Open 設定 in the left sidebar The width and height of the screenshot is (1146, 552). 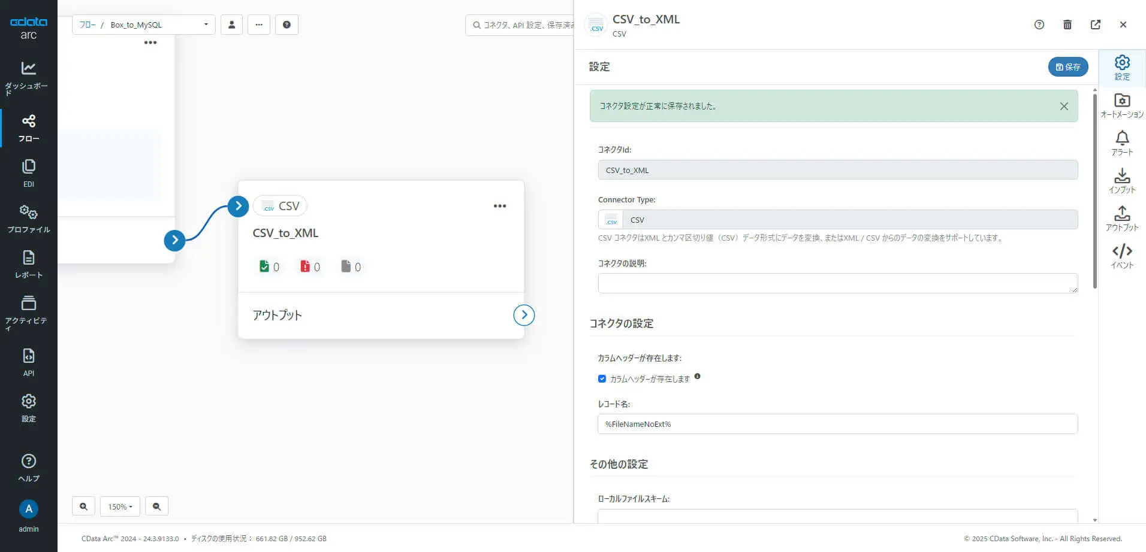[x=28, y=408]
